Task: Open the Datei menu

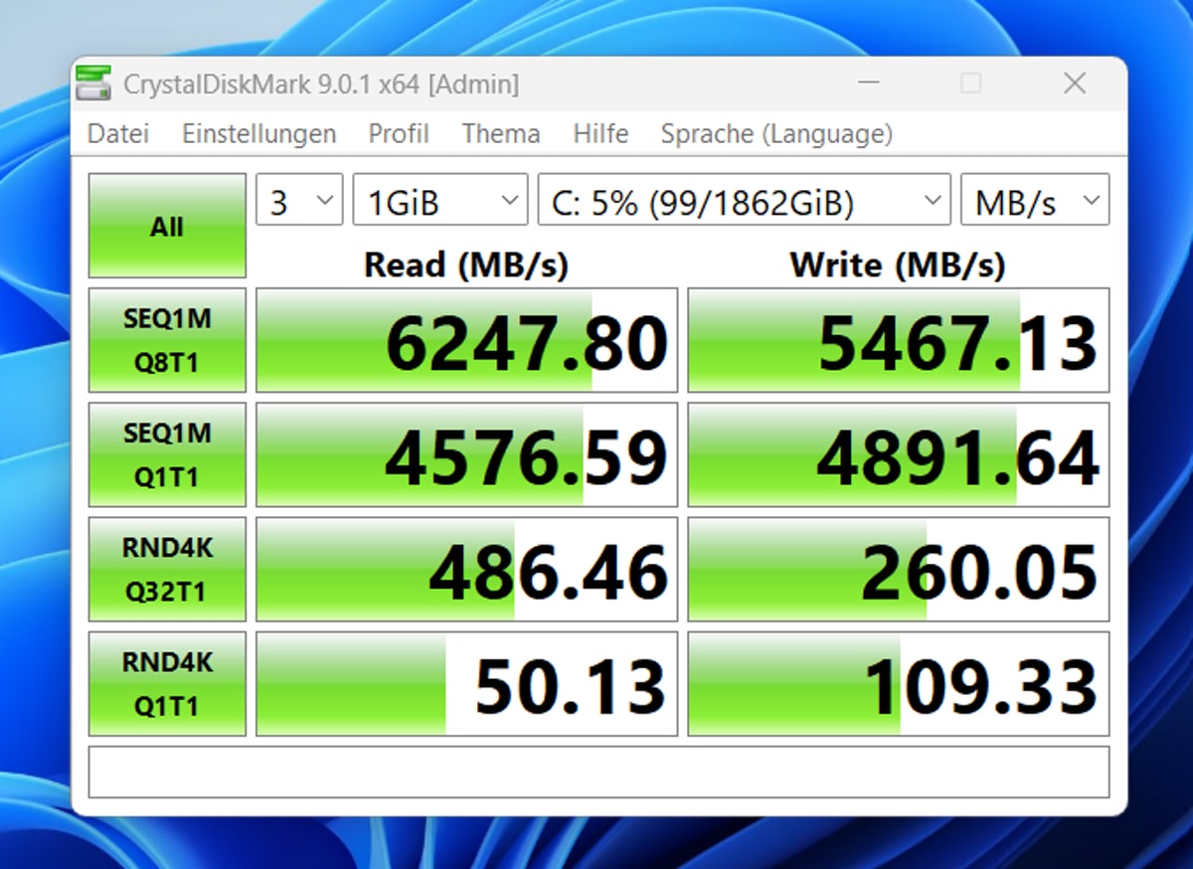Action: tap(118, 134)
